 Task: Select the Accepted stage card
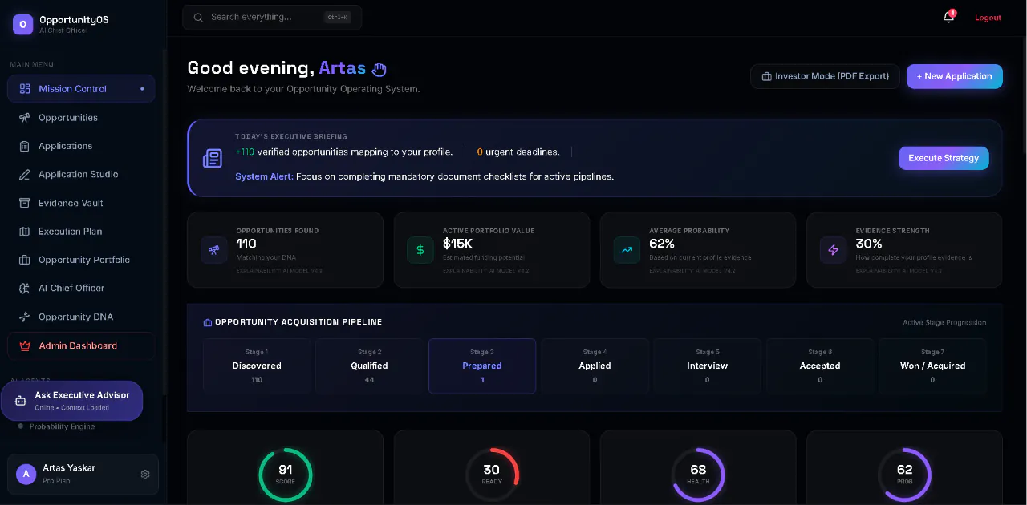(x=820, y=366)
